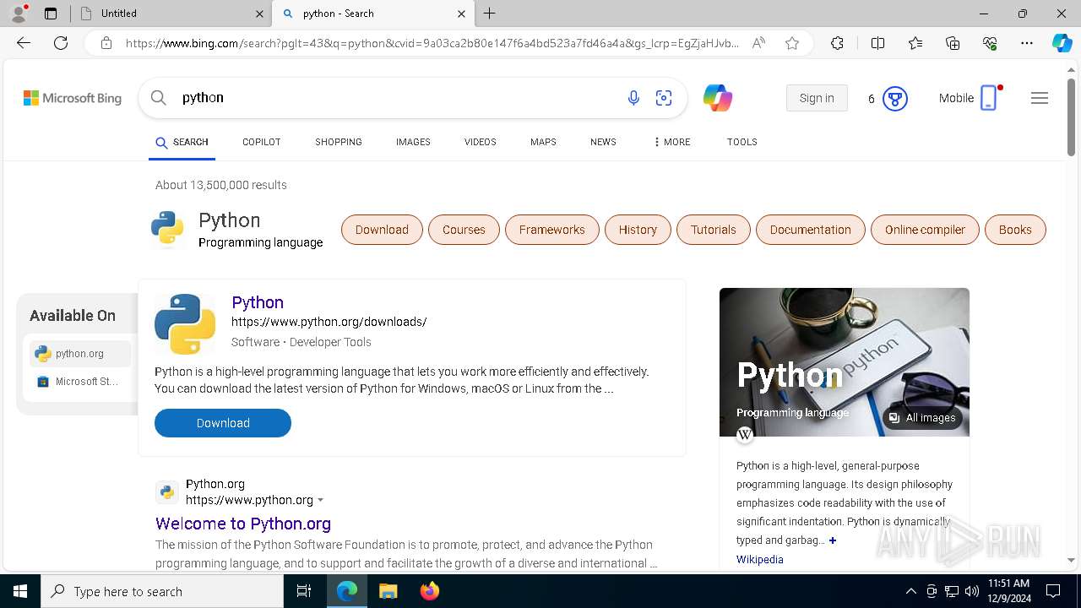This screenshot has height=608, width=1081.
Task: Open Windows Start button
Action: click(x=20, y=591)
